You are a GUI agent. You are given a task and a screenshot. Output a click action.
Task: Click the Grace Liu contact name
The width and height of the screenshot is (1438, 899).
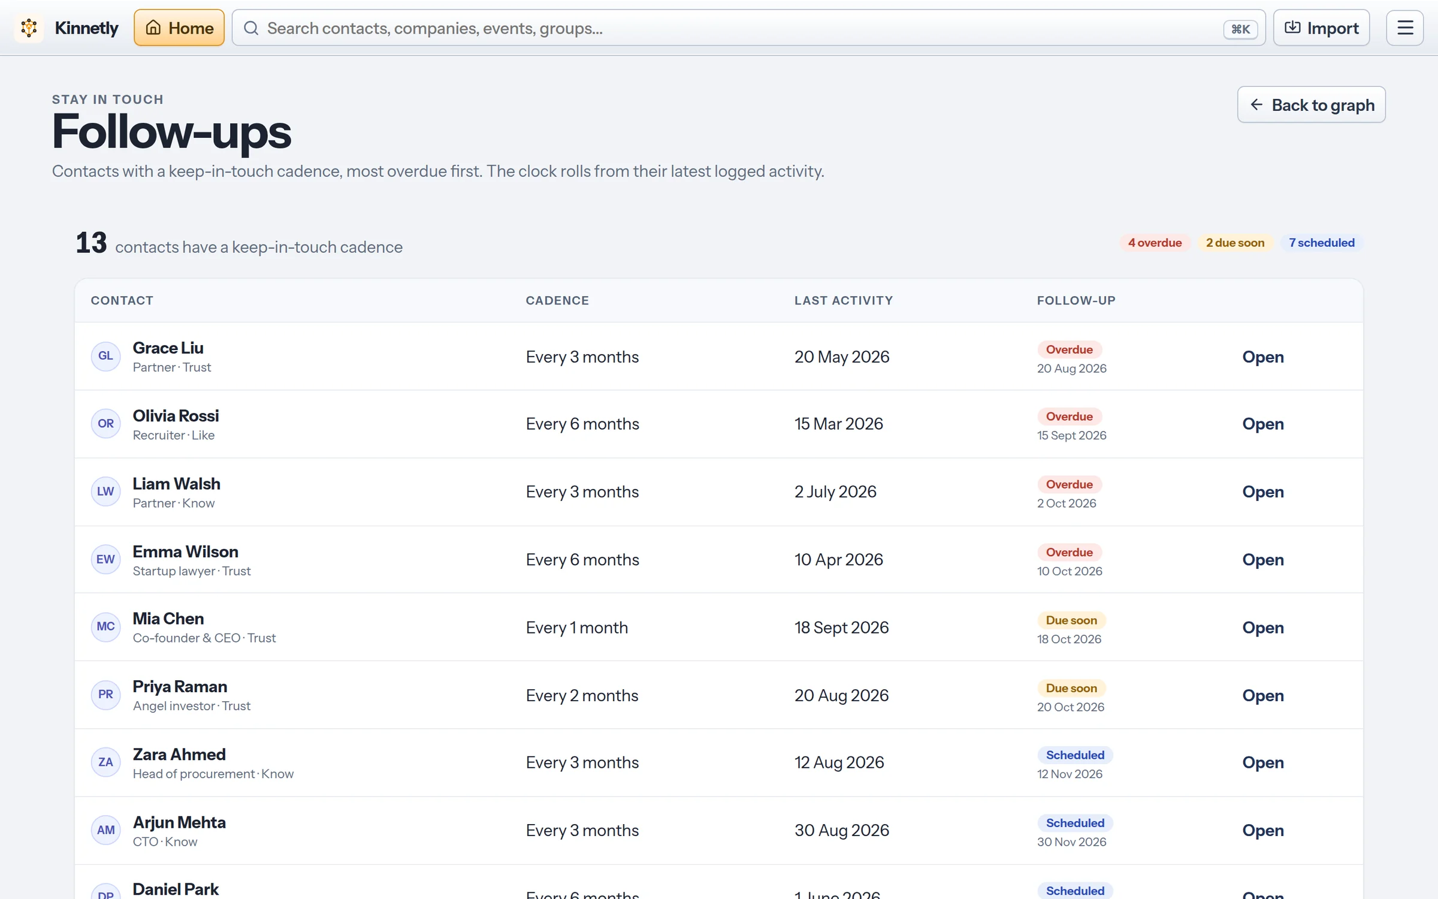(168, 348)
